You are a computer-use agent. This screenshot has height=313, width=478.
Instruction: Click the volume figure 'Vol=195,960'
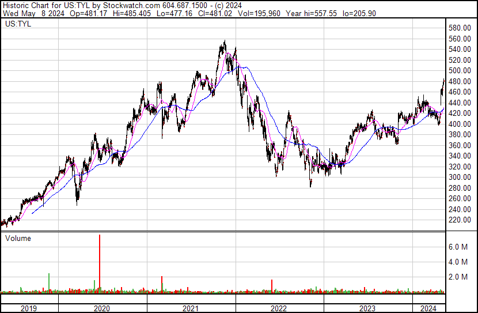click(x=259, y=13)
